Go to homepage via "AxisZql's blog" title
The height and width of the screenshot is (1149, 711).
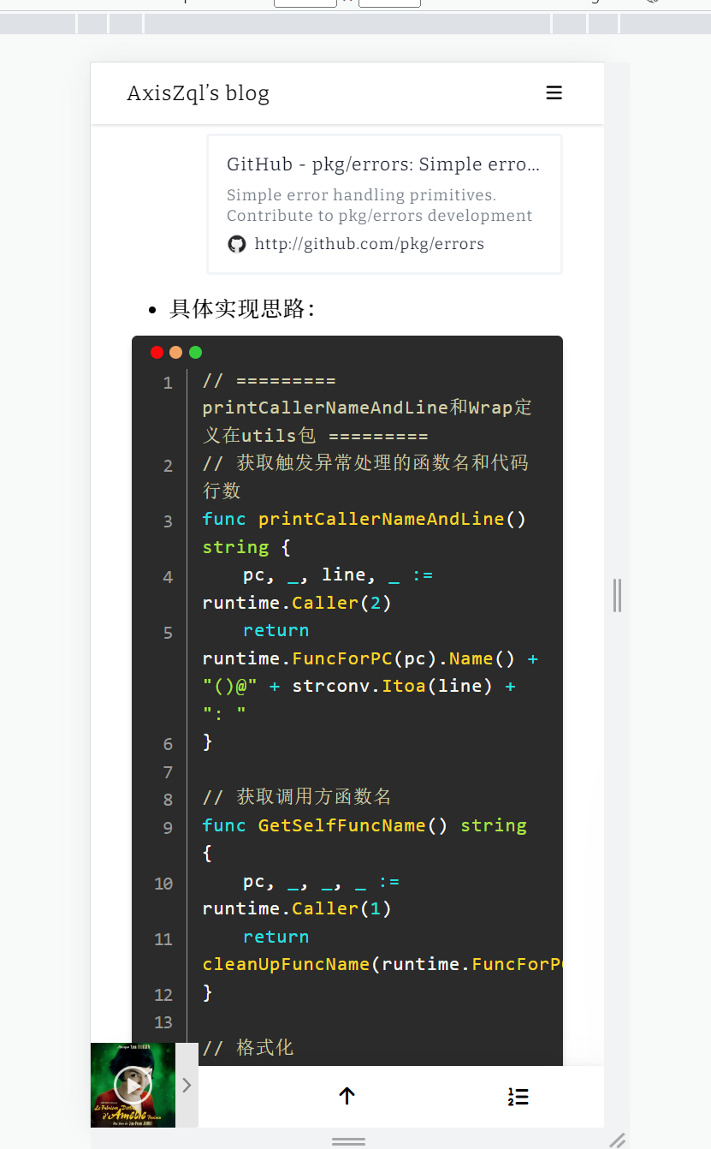(198, 92)
